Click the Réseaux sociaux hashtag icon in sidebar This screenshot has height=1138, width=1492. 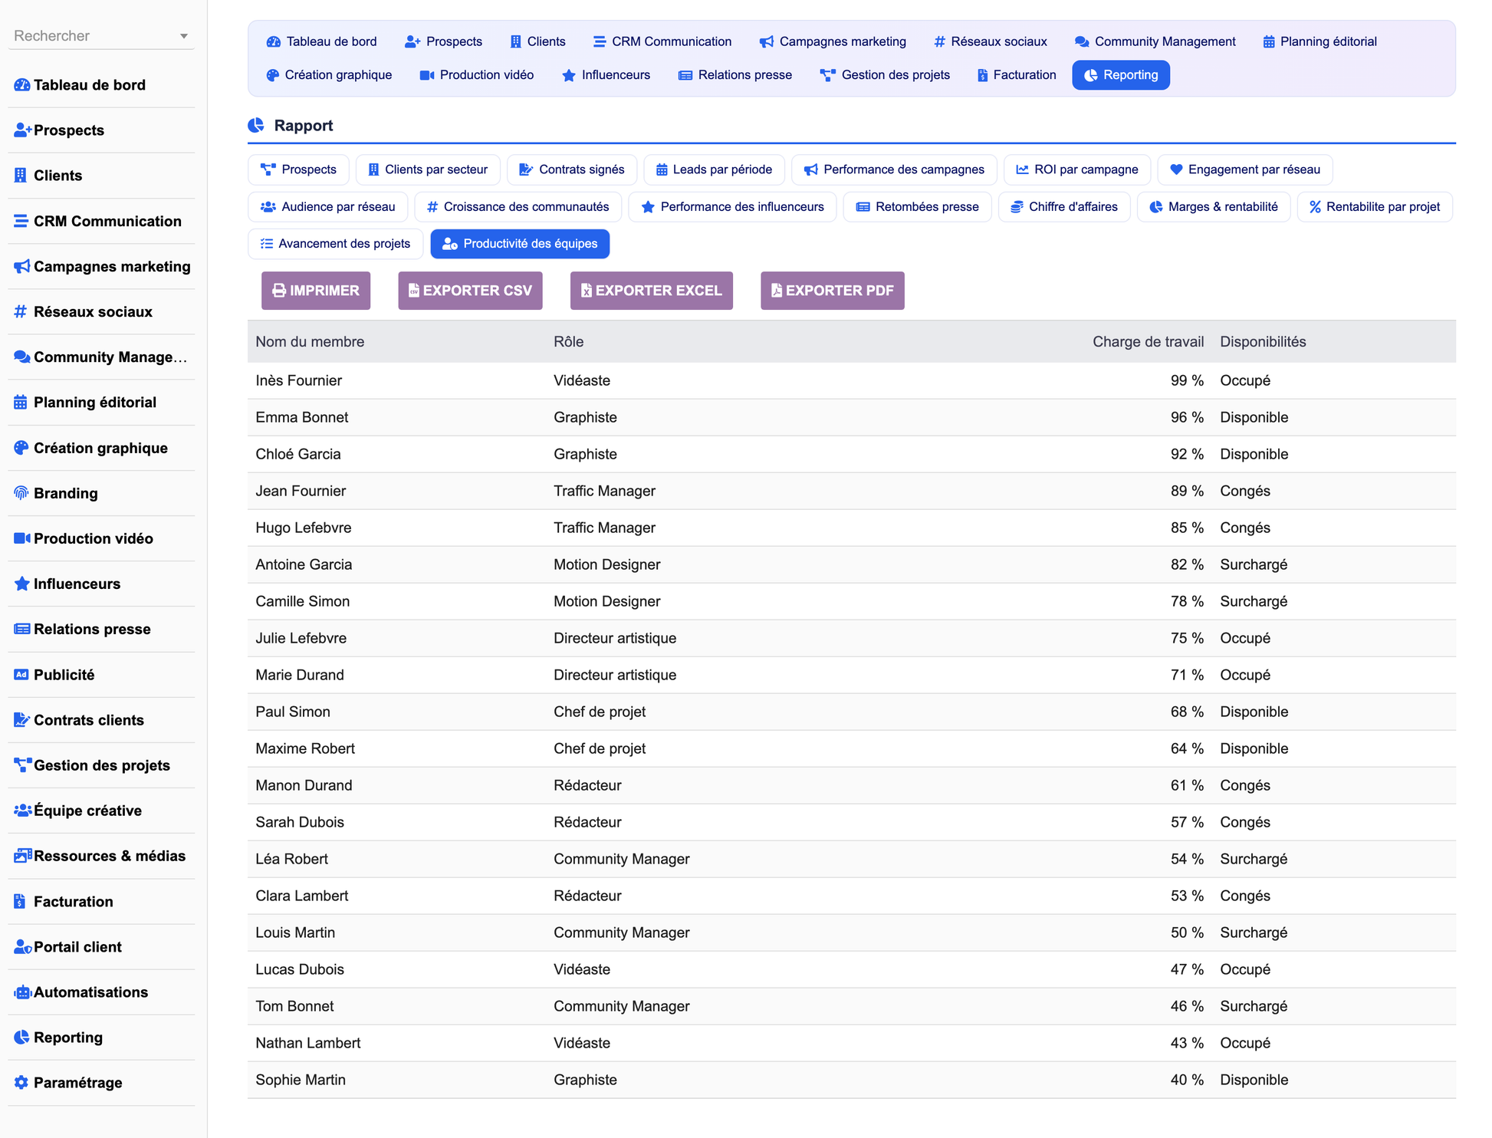(x=21, y=311)
